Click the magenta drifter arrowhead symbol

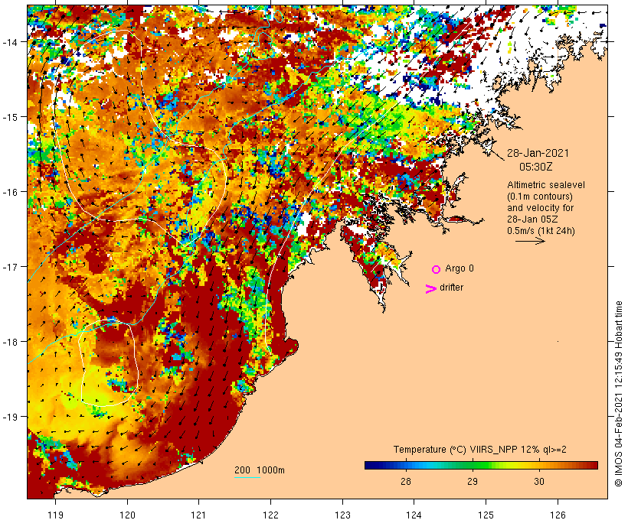[430, 288]
